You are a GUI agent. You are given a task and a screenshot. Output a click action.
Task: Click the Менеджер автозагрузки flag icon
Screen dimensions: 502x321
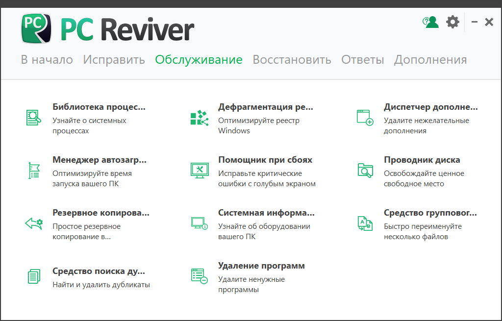pos(33,171)
